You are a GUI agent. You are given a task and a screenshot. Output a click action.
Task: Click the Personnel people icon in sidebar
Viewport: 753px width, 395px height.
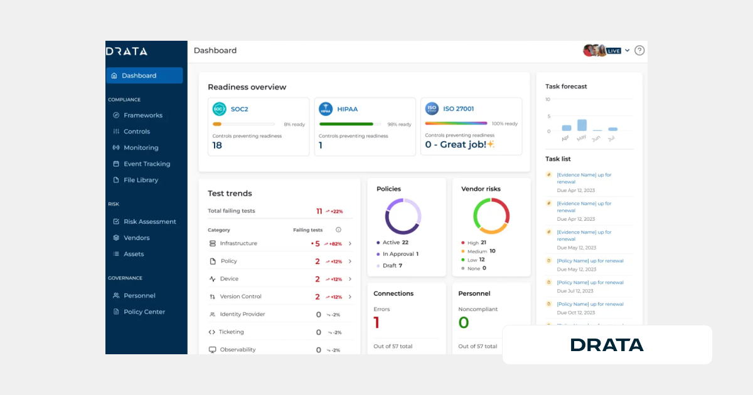(116, 295)
